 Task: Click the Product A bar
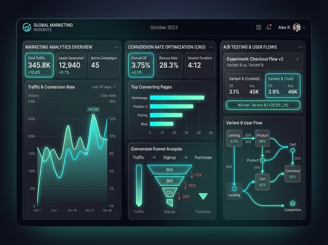pyautogui.click(x=172, y=106)
